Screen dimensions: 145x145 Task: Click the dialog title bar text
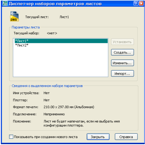coord(55,4)
